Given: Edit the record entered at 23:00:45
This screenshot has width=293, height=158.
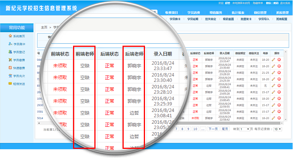Looking at the screenshot, I should pyautogui.click(x=273, y=99).
